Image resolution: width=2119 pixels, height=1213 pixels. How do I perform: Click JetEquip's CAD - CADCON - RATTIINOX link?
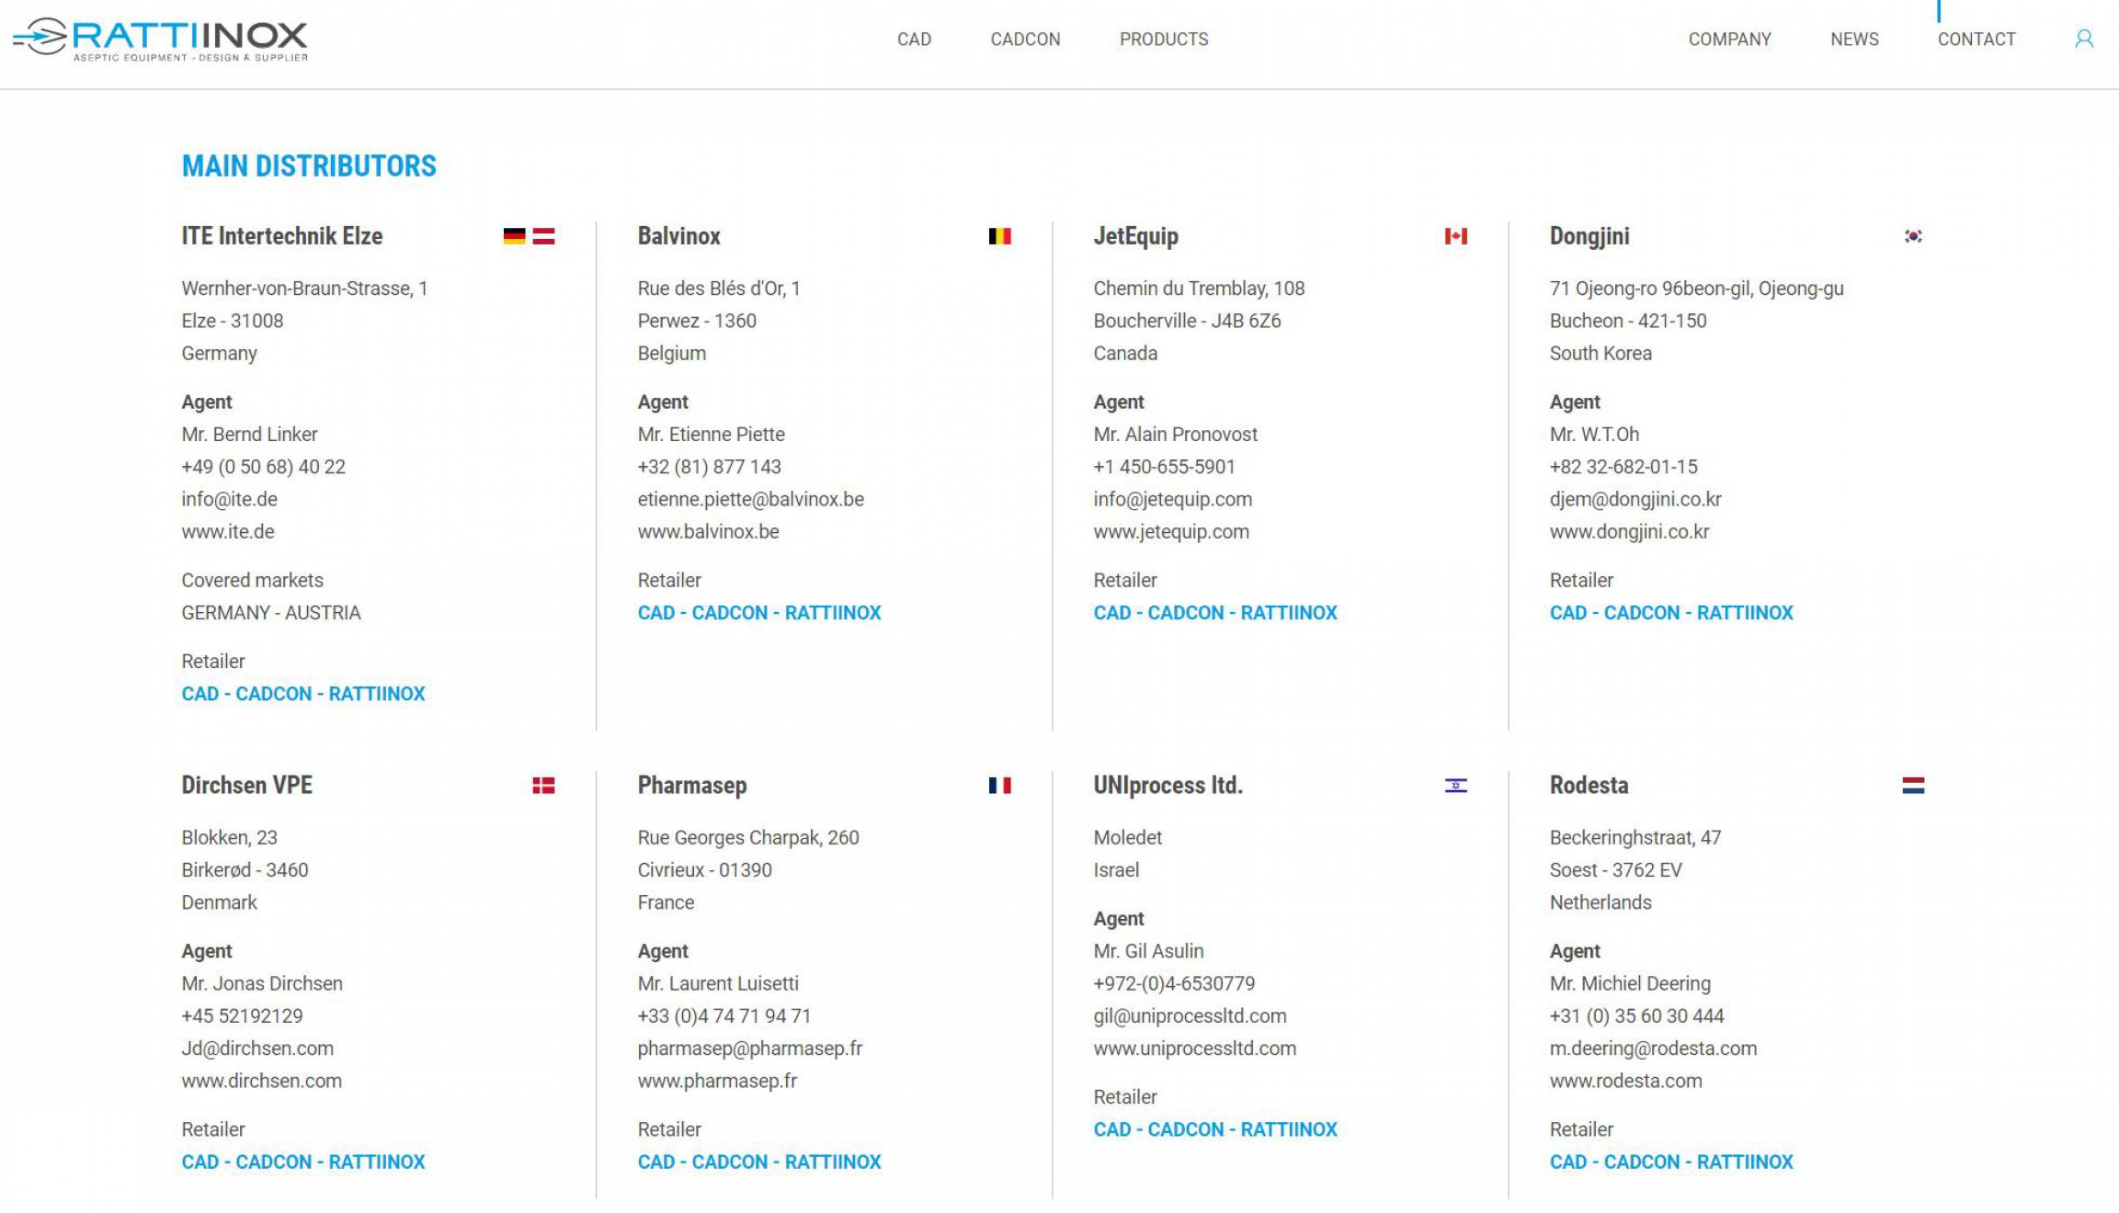(x=1215, y=613)
